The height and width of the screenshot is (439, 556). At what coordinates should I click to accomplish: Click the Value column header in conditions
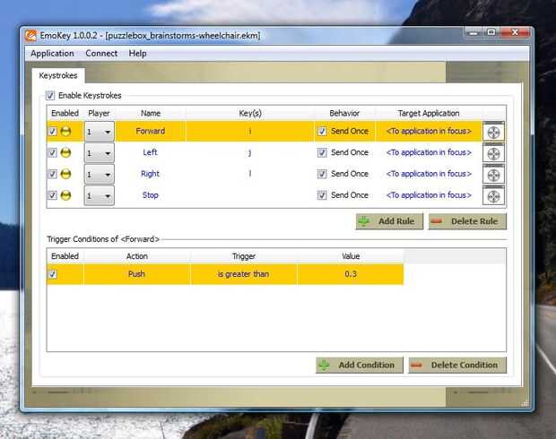coord(351,256)
